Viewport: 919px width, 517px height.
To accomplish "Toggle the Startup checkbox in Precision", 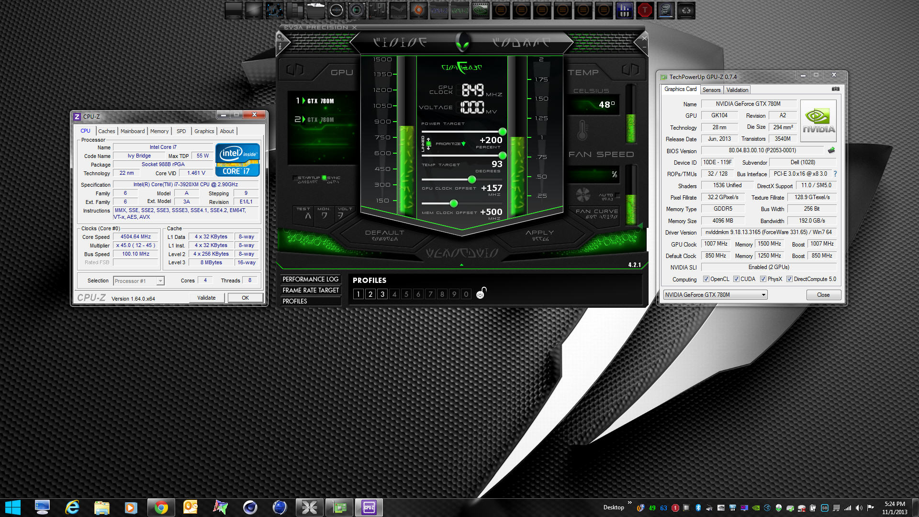I will click(294, 178).
